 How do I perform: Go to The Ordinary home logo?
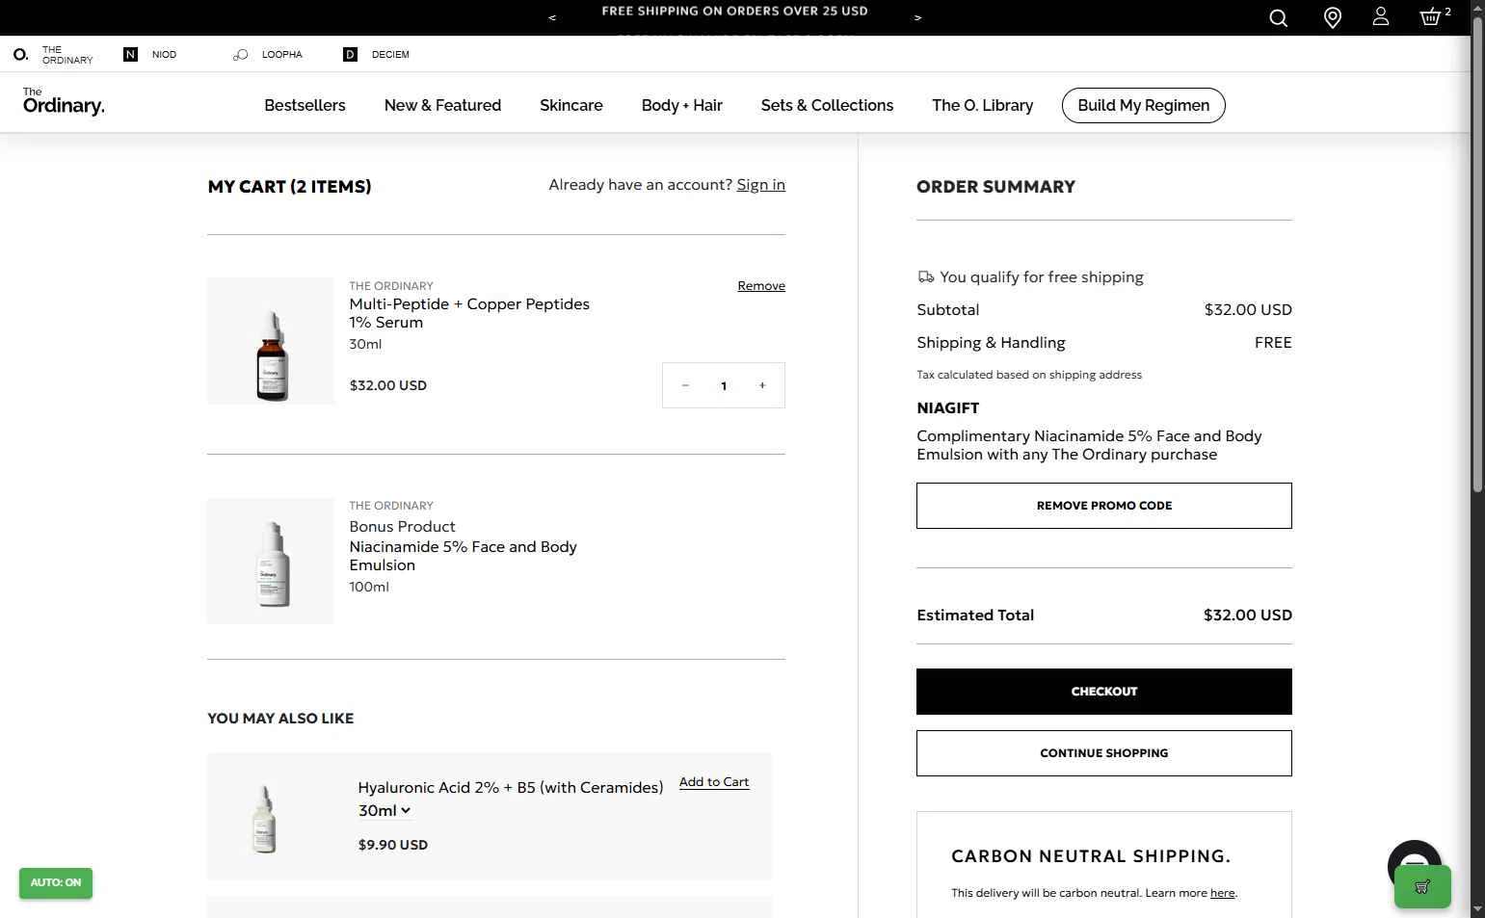pyautogui.click(x=64, y=102)
